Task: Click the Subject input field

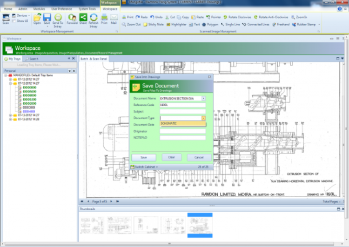Action: [182, 112]
